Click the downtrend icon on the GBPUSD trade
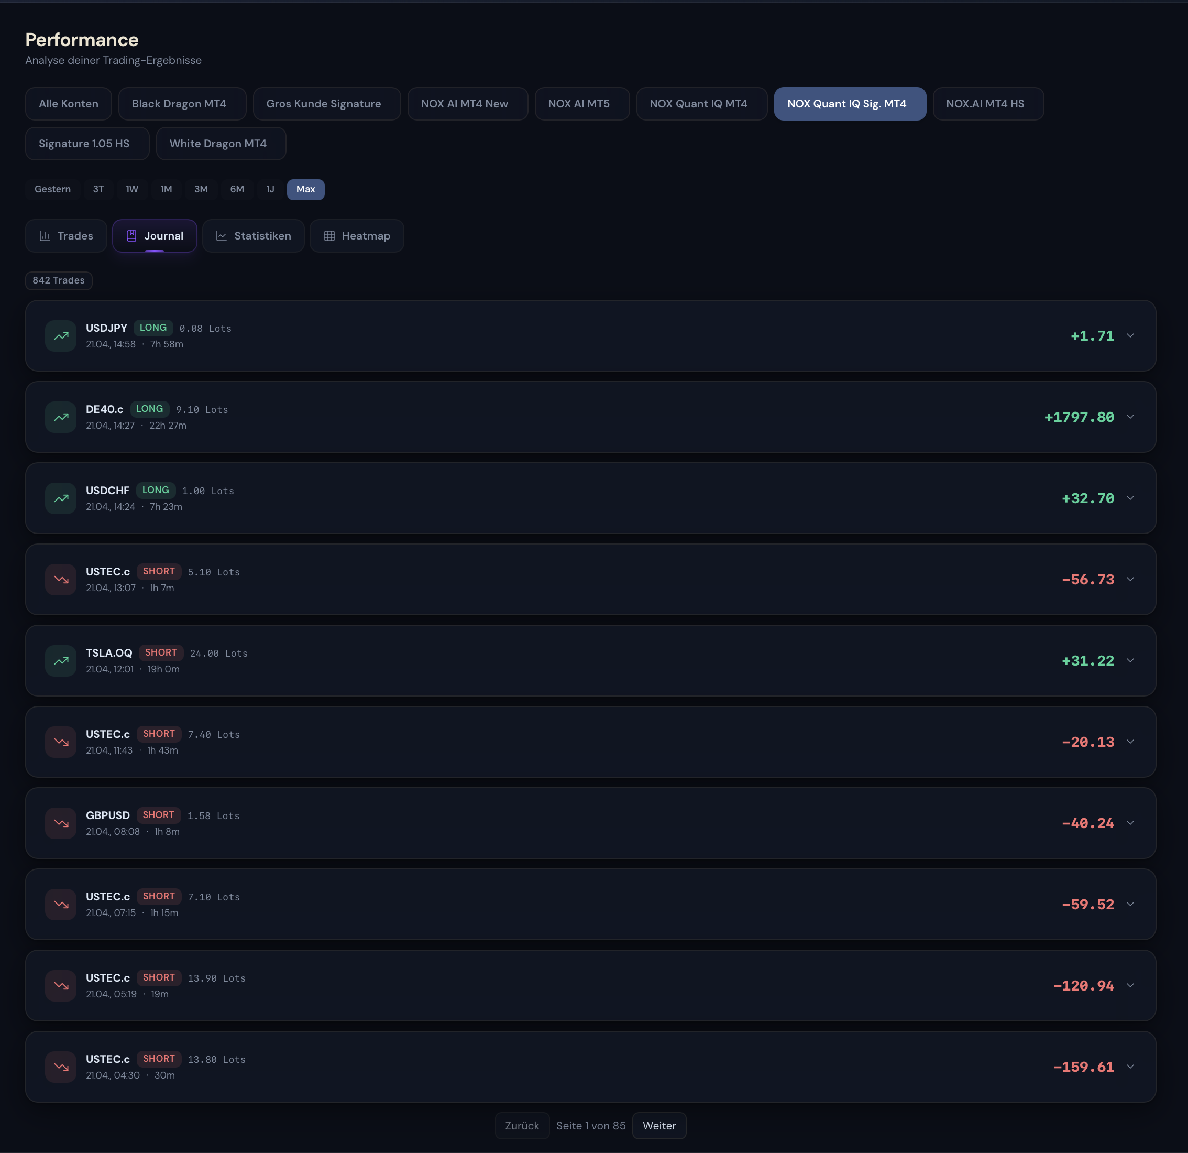The height and width of the screenshot is (1153, 1188). click(61, 823)
